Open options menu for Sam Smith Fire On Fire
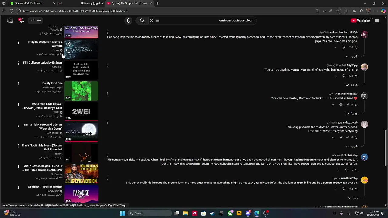Screen dimensions: 388x218 point(18,125)
